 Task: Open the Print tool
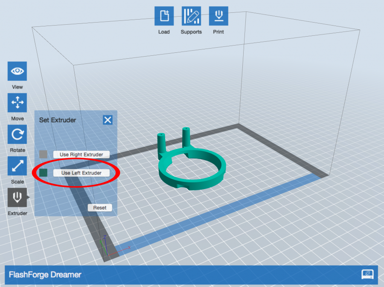(x=218, y=16)
